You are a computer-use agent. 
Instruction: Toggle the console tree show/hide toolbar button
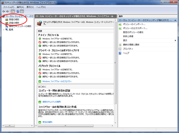13,11
